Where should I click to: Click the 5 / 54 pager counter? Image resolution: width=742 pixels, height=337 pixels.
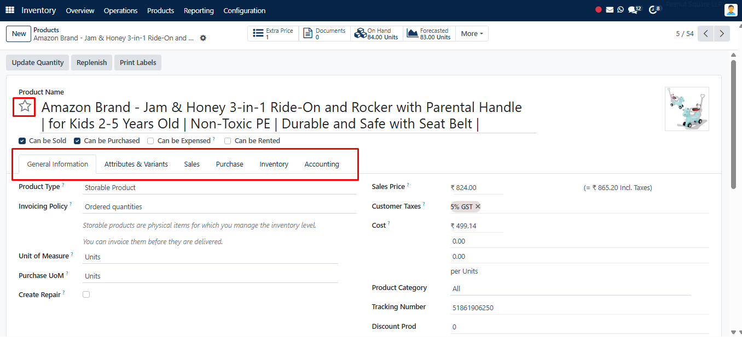[685, 34]
